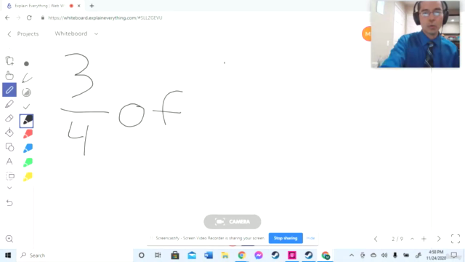Select the Insert media tool

click(x=10, y=176)
